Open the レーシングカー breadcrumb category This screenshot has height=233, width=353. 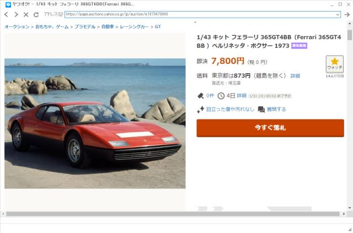tap(135, 27)
